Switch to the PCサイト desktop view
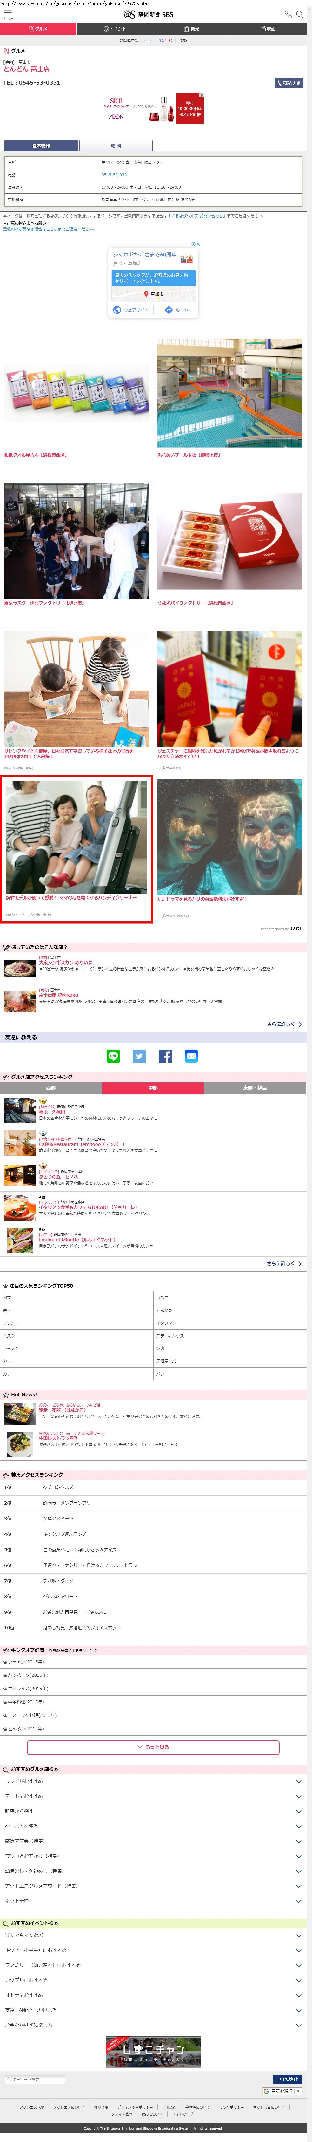 coord(288,2079)
